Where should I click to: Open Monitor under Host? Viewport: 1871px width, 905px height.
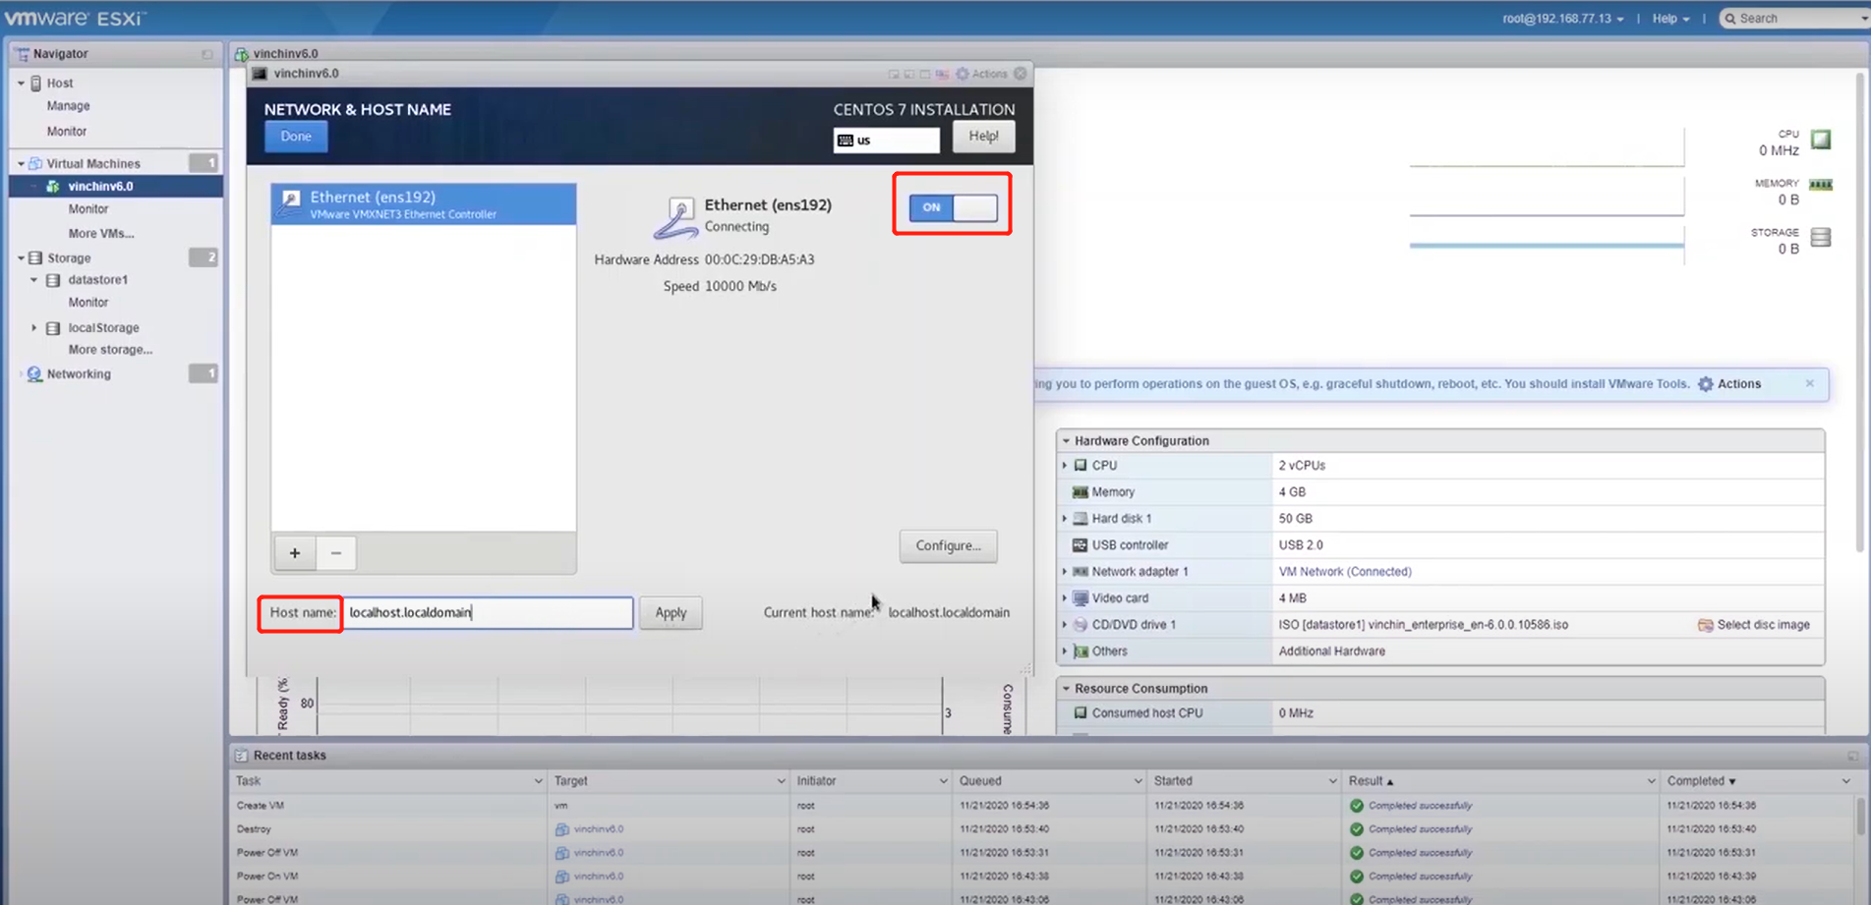(67, 132)
